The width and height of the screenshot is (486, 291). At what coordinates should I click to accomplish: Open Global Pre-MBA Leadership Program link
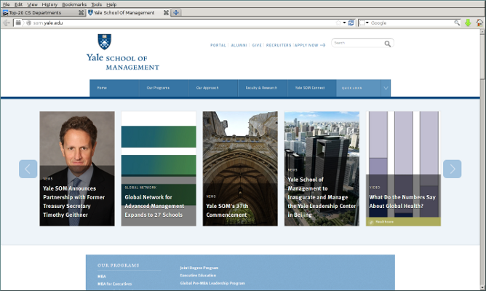[212, 283]
